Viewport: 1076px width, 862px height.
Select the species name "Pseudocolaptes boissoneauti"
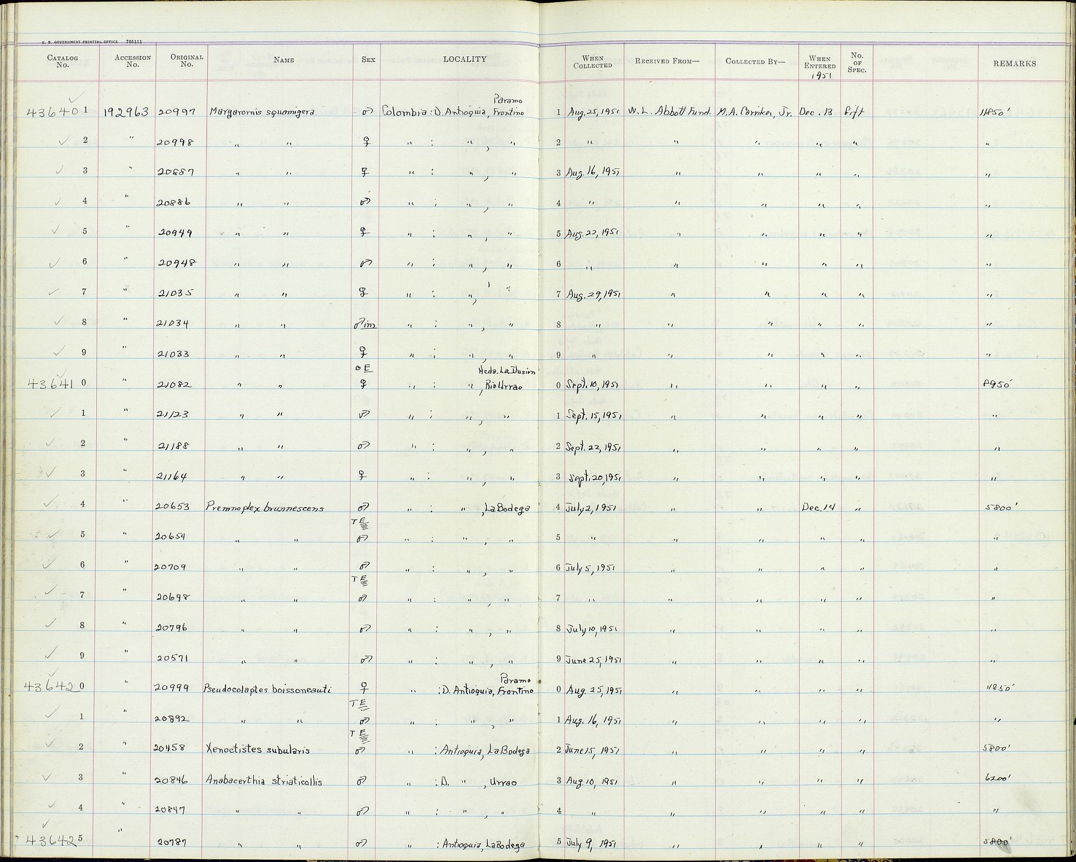(x=267, y=690)
